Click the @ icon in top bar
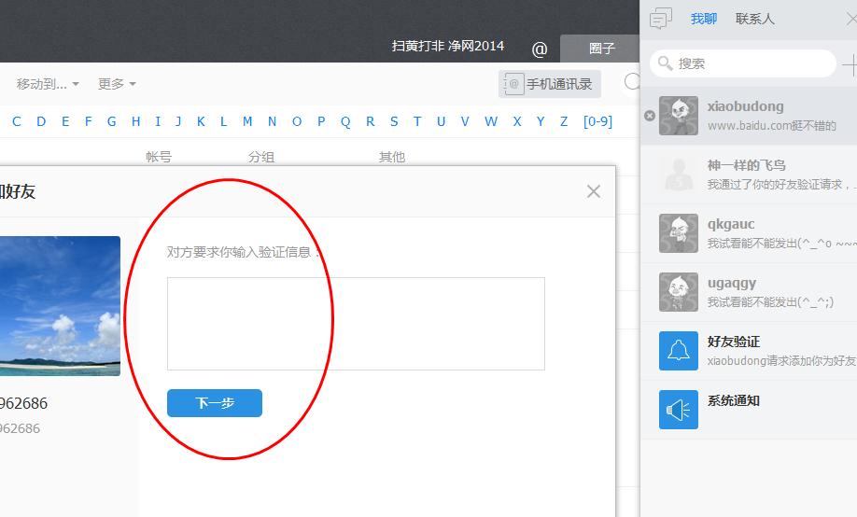857x517 pixels. [540, 49]
